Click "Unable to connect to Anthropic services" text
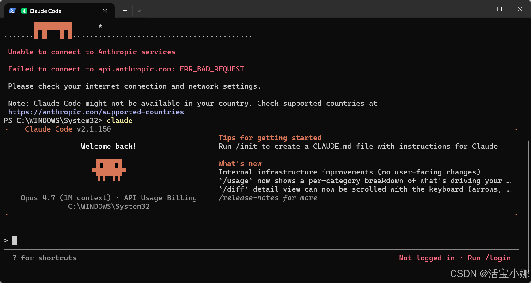Image resolution: width=531 pixels, height=283 pixels. point(92,52)
